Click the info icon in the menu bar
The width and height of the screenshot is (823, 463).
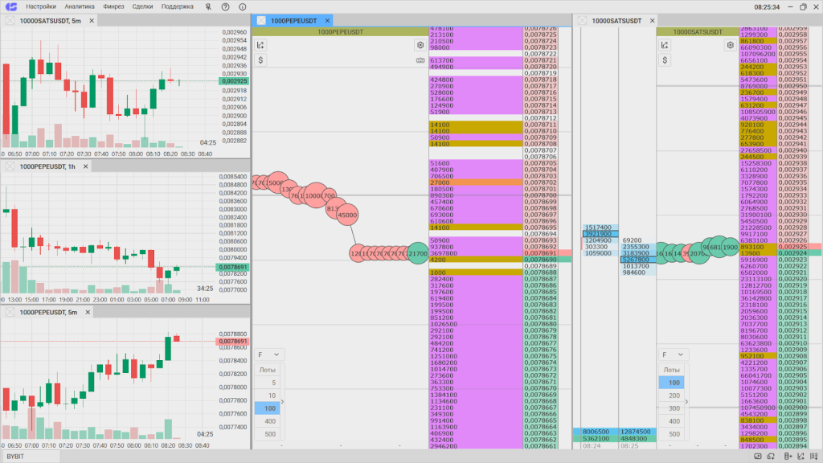click(243, 6)
